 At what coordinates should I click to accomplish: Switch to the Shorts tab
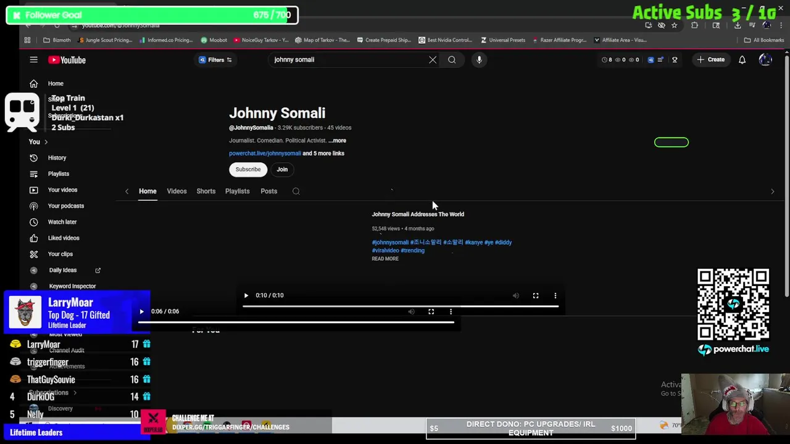click(206, 191)
